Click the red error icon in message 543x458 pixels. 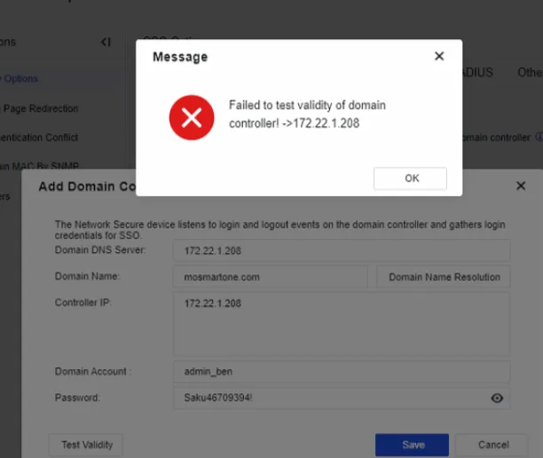(x=192, y=117)
